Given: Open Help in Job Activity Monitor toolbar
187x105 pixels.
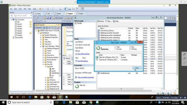Looking at the screenshot, I should [116, 21].
